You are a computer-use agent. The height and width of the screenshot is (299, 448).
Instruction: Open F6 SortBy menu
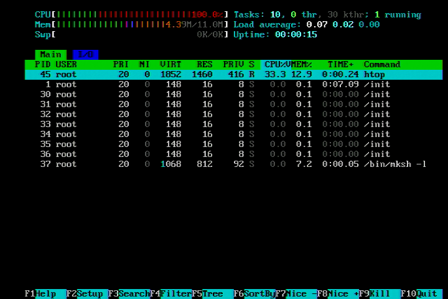[x=254, y=293]
